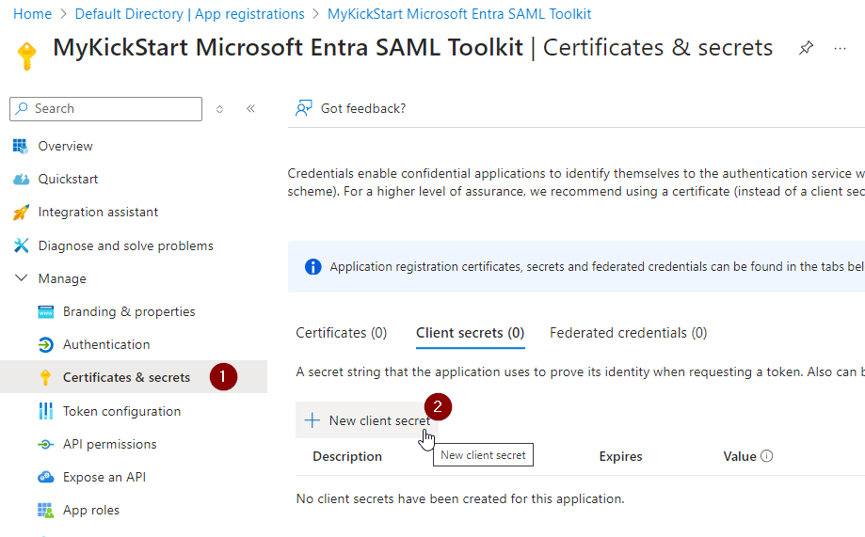The height and width of the screenshot is (537, 865).
Task: Open the Got feedback? link
Action: tap(362, 108)
